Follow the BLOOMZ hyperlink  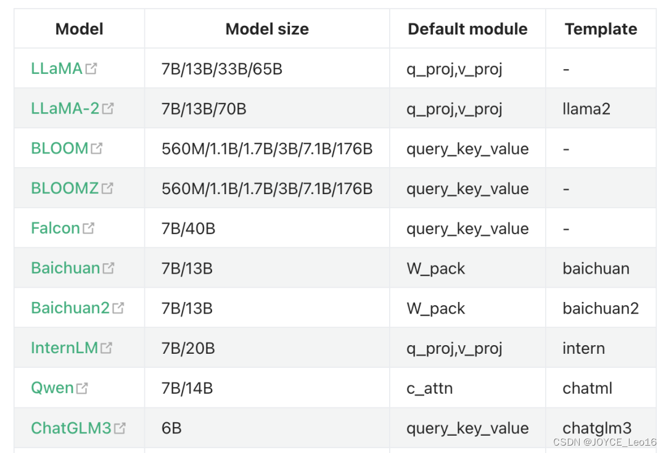pyautogui.click(x=65, y=188)
